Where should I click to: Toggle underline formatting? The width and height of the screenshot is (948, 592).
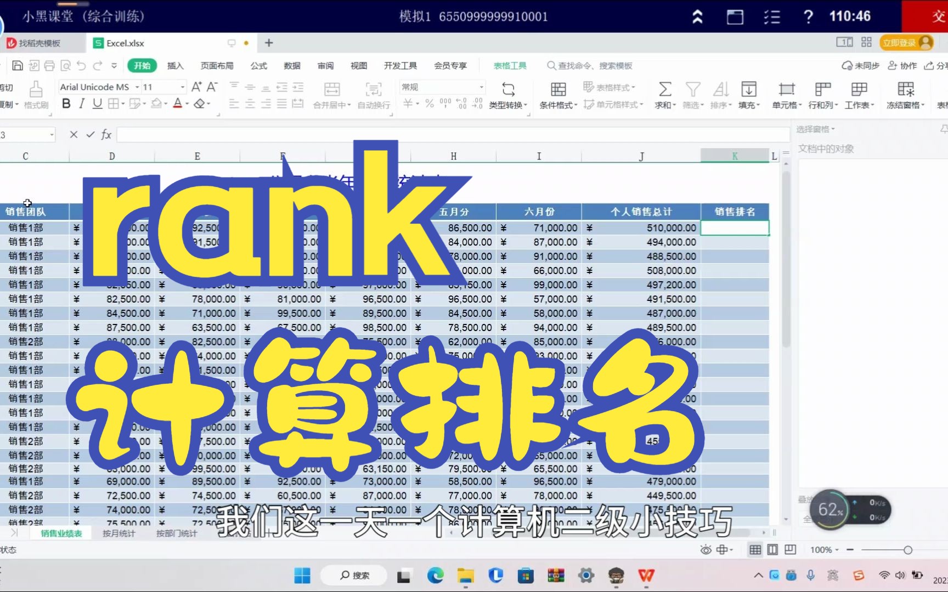click(97, 104)
